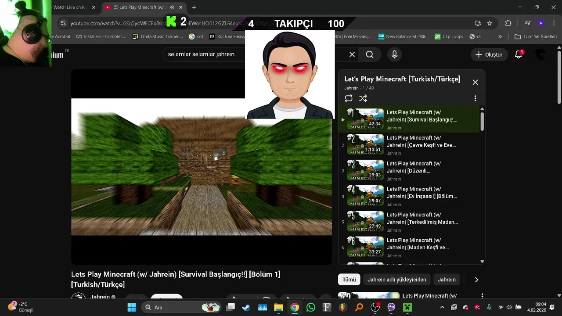
Task: Open Installers - Complet... bookmark
Action: (x=101, y=36)
